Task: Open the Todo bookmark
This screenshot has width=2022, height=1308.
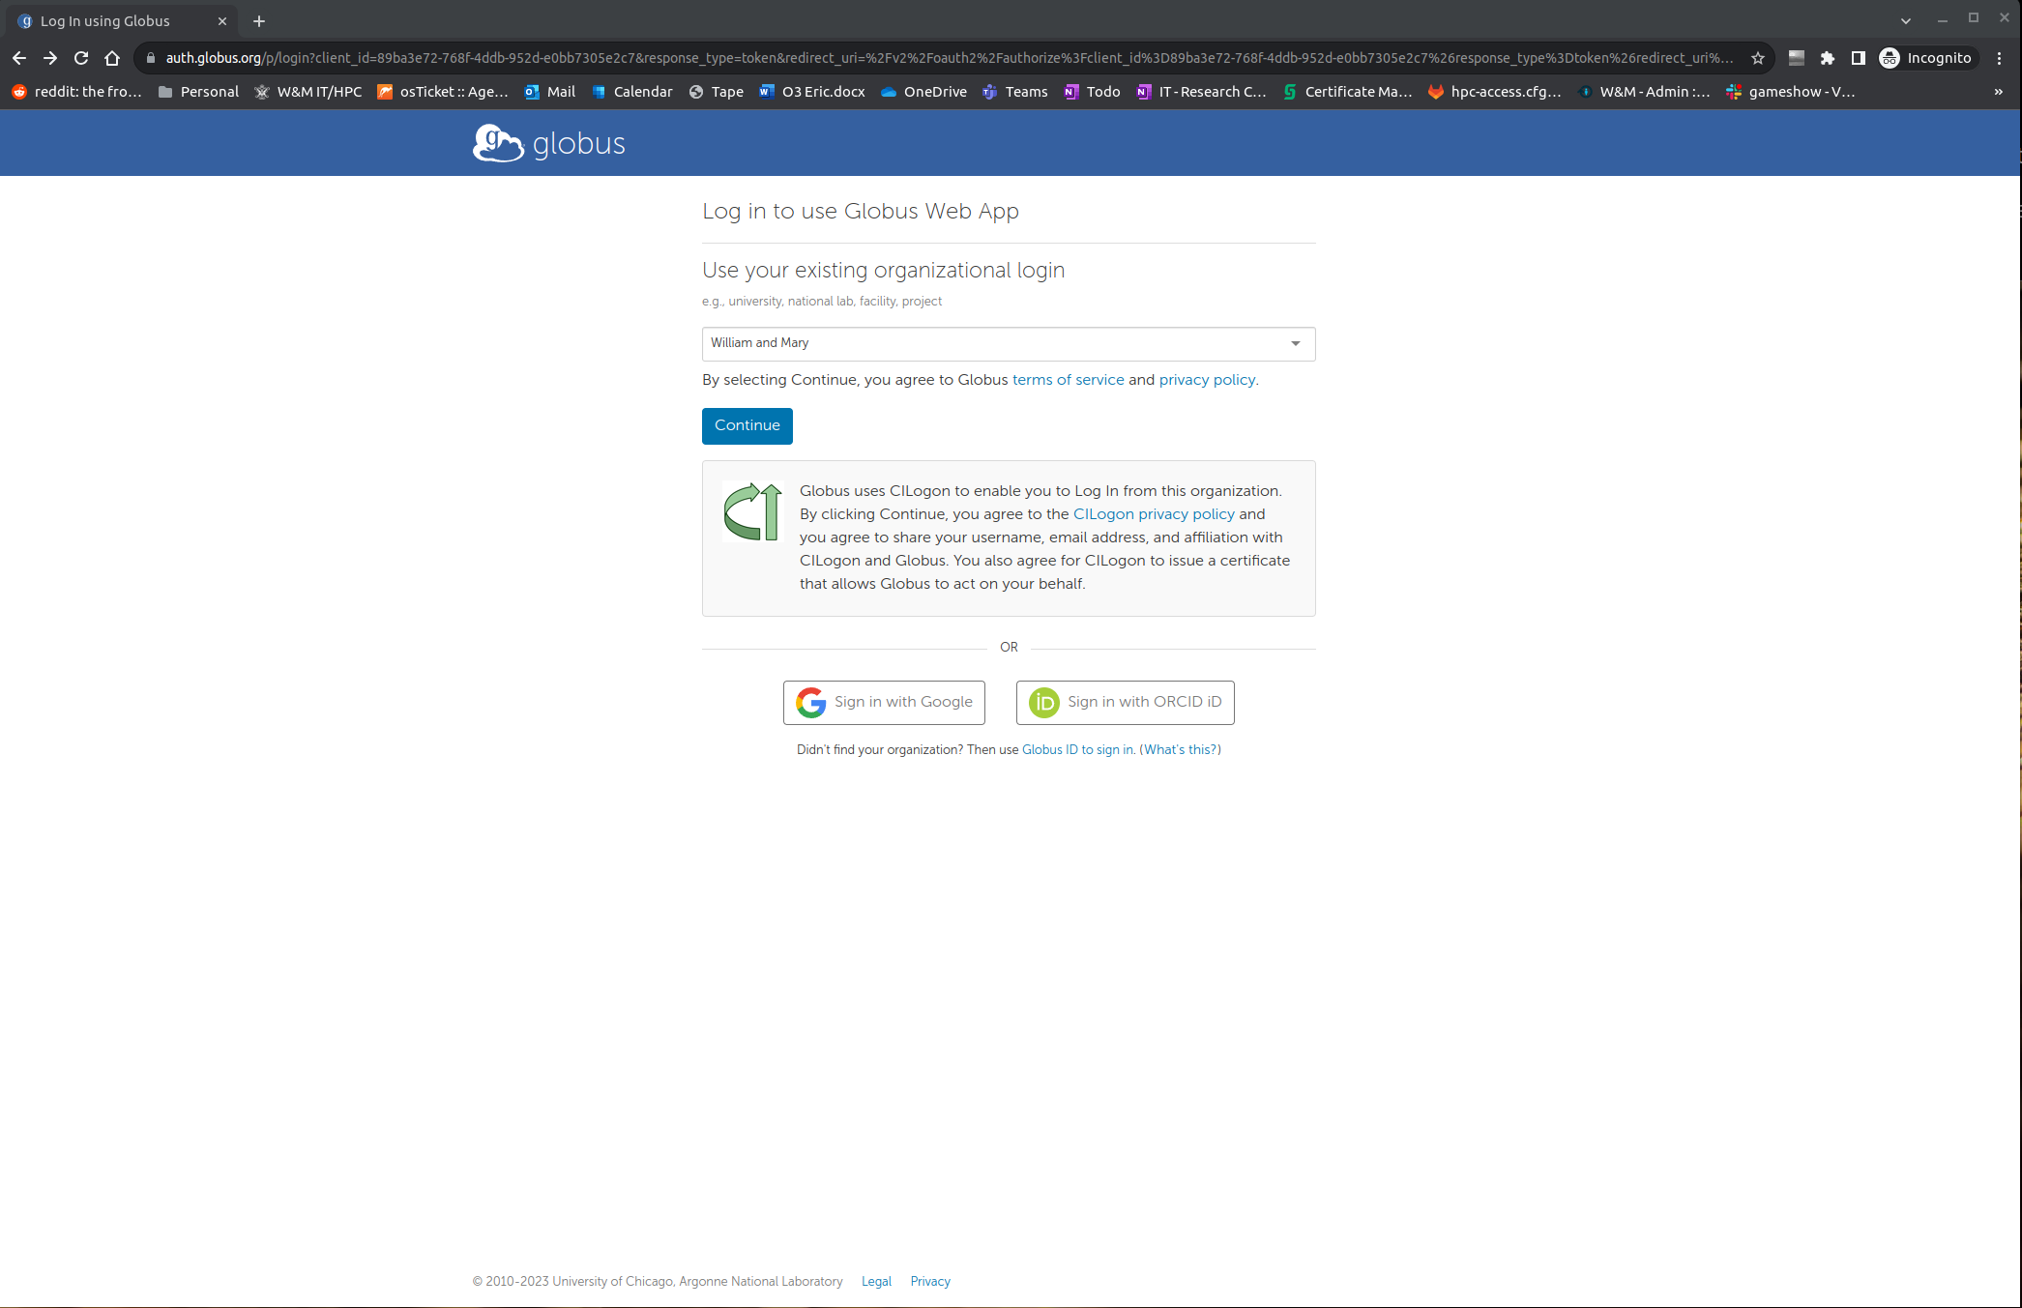Action: pyautogui.click(x=1092, y=92)
